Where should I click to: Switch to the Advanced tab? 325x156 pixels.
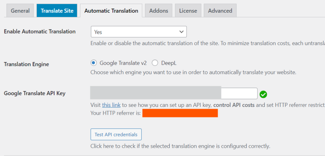click(x=220, y=11)
